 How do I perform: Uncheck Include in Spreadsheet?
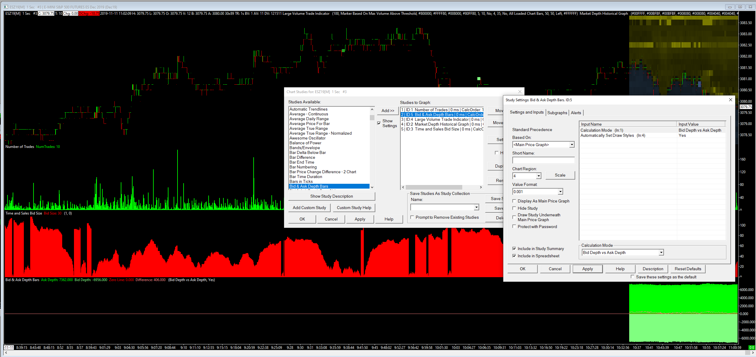tap(514, 256)
